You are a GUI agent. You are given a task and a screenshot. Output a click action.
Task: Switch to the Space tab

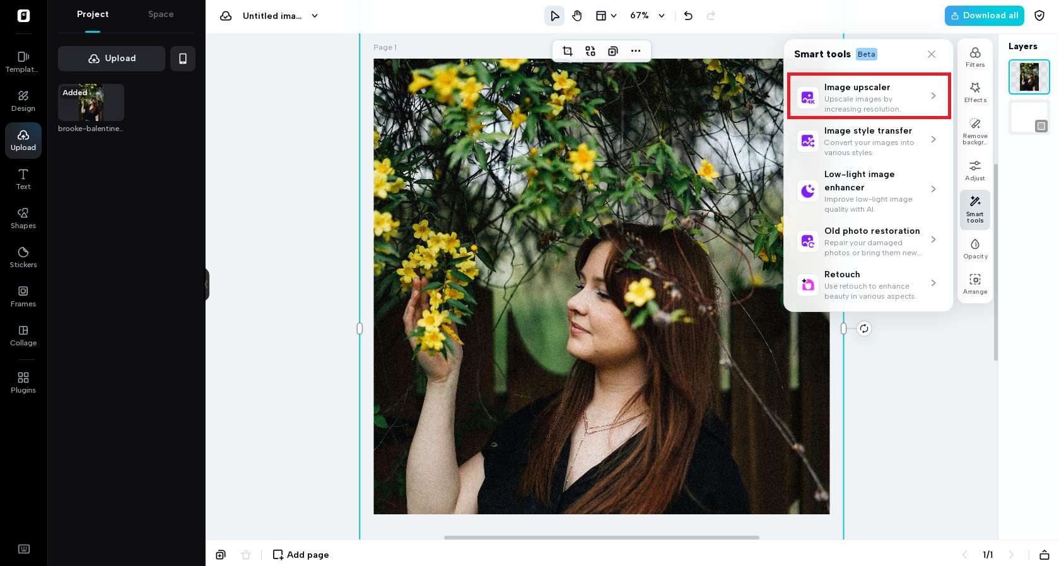tap(161, 14)
